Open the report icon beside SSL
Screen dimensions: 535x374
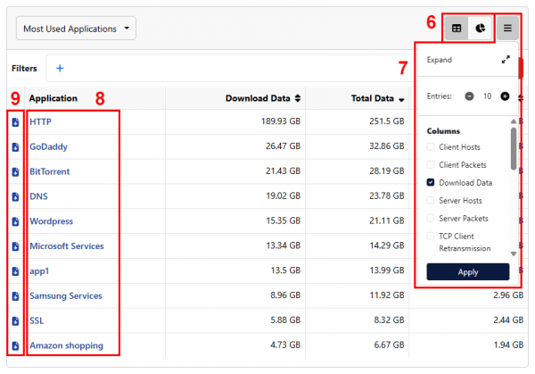(15, 320)
